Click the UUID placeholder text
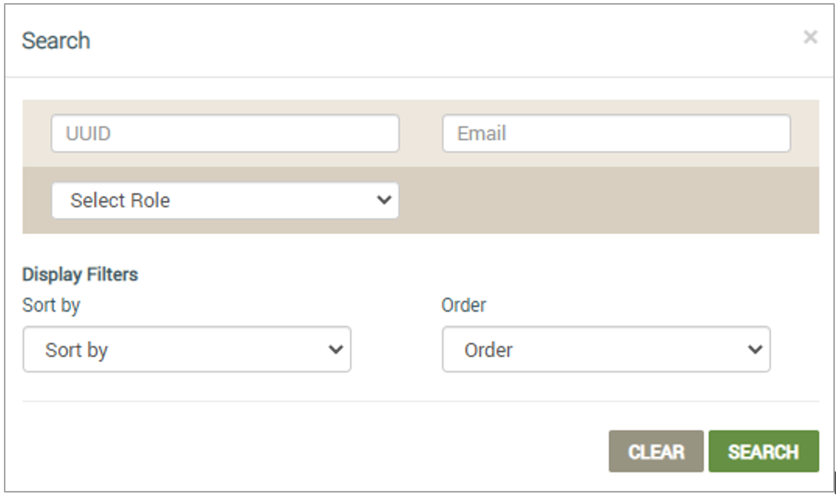This screenshot has height=498, width=838. pyautogui.click(x=88, y=133)
